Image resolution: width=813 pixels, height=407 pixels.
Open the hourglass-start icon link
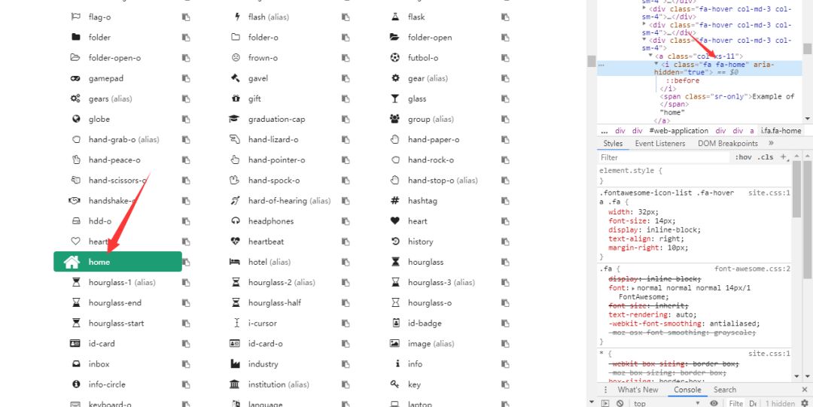point(116,323)
